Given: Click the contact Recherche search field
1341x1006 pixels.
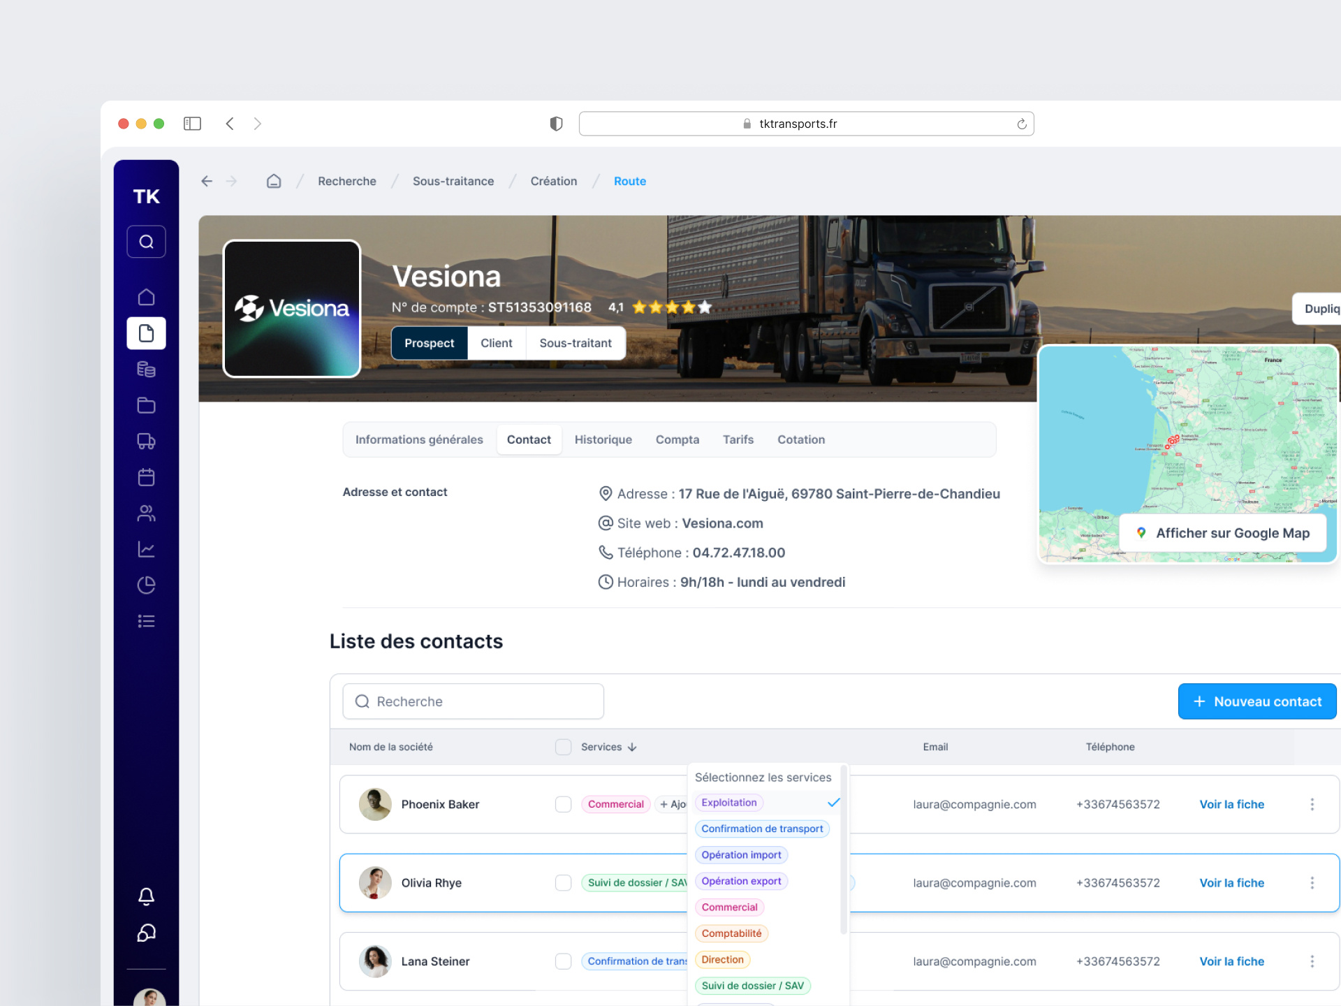Looking at the screenshot, I should tap(473, 701).
